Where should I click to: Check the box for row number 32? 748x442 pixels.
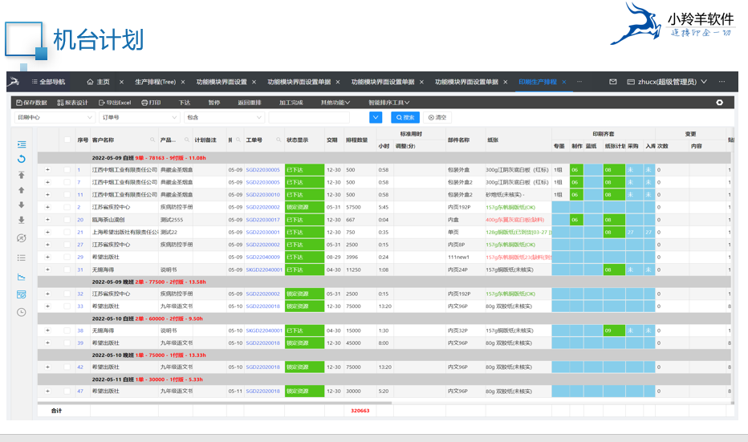(67, 294)
